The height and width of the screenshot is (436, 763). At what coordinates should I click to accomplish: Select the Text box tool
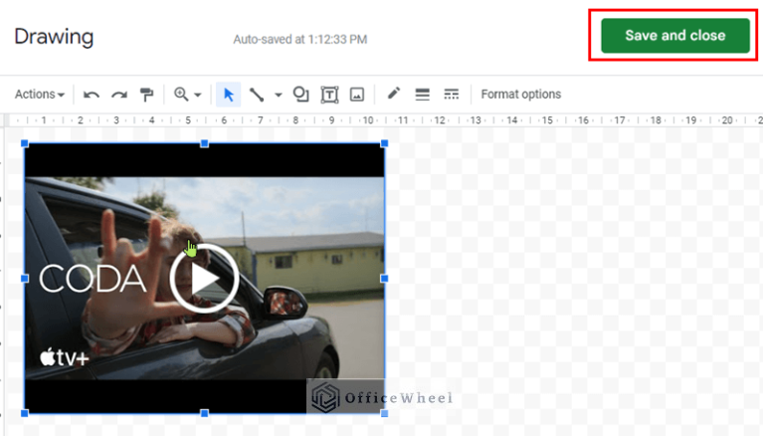329,95
